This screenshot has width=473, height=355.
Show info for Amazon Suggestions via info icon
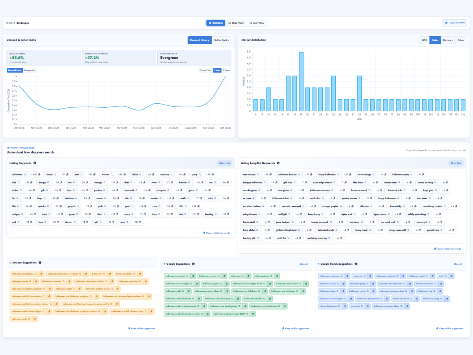click(x=39, y=262)
